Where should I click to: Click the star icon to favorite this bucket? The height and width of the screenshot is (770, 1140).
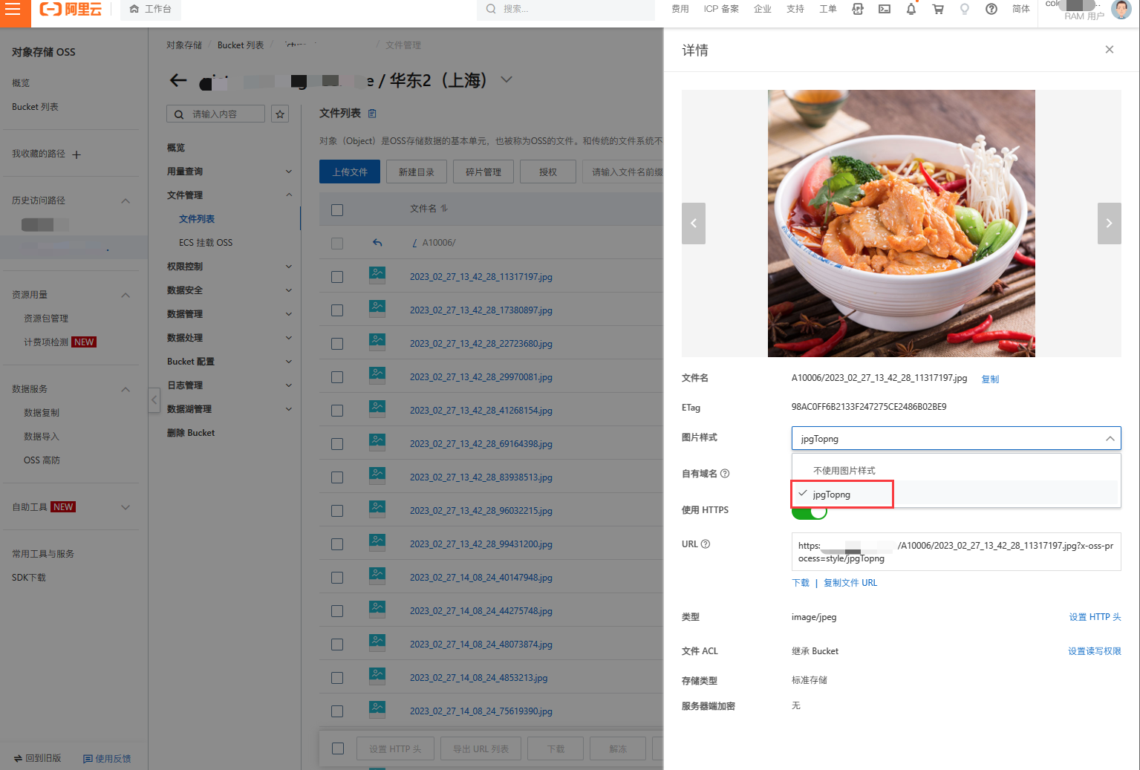[x=280, y=114]
